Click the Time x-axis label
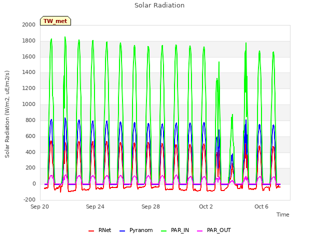Image resolution: width=320 pixels, height=240 pixels. tap(282, 214)
